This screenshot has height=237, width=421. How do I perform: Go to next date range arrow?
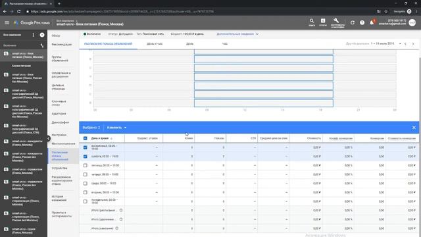(413, 44)
